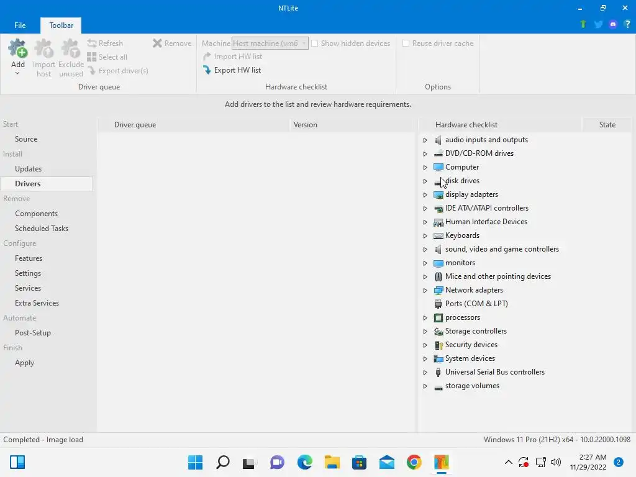This screenshot has width=636, height=477.
Task: Open the Features page
Action: point(29,258)
